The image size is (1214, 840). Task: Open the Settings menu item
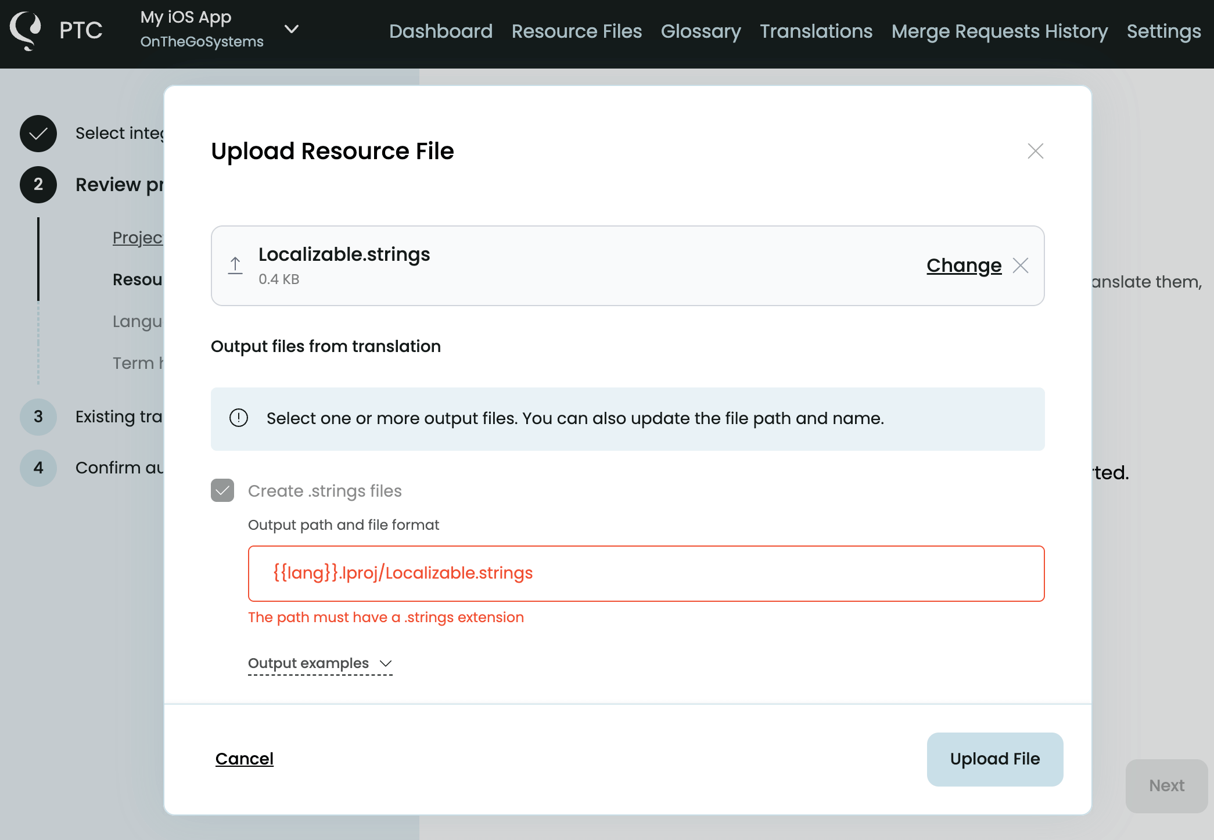(1163, 31)
